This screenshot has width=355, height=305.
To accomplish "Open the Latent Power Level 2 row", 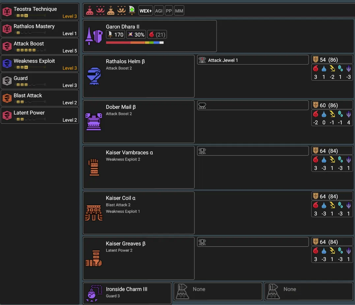I will [40, 115].
